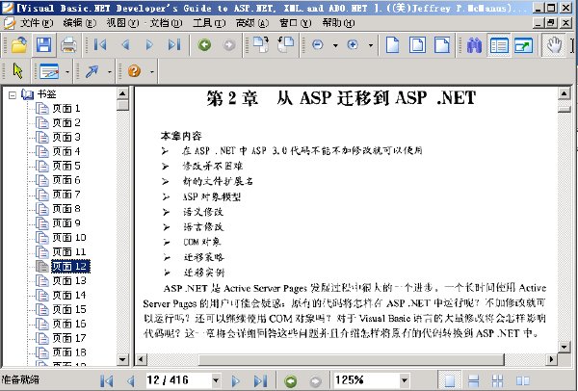578x391 pixels.
Task: Select the actual-size page view icon
Action: pyautogui.click(x=393, y=45)
